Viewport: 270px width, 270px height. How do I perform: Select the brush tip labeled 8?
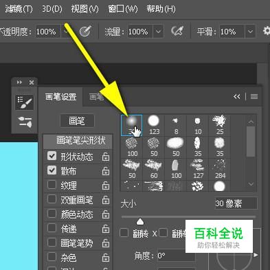[x=176, y=125]
